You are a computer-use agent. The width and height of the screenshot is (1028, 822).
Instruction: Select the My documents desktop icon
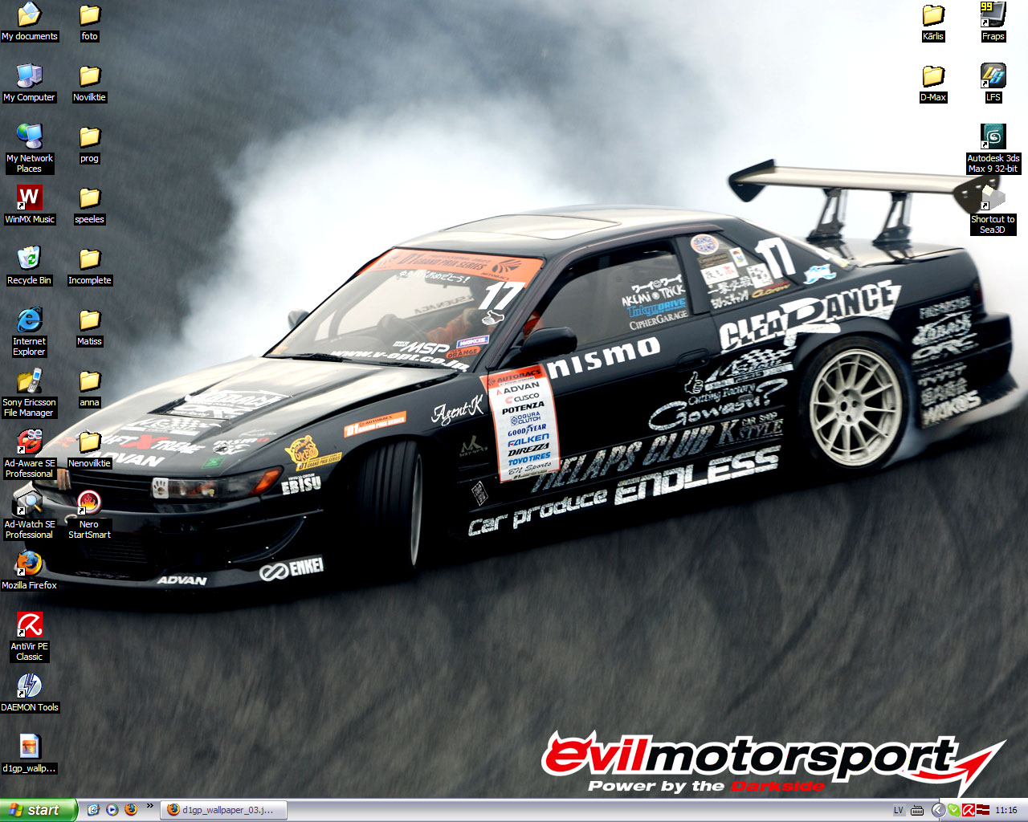coord(30,22)
